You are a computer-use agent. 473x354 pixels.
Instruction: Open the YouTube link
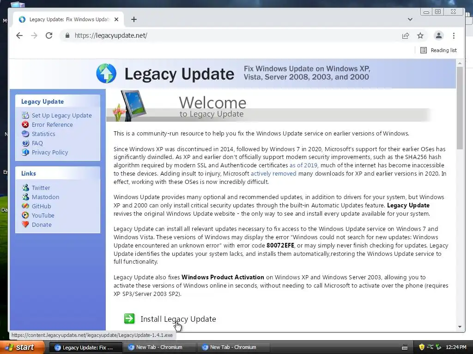click(43, 215)
